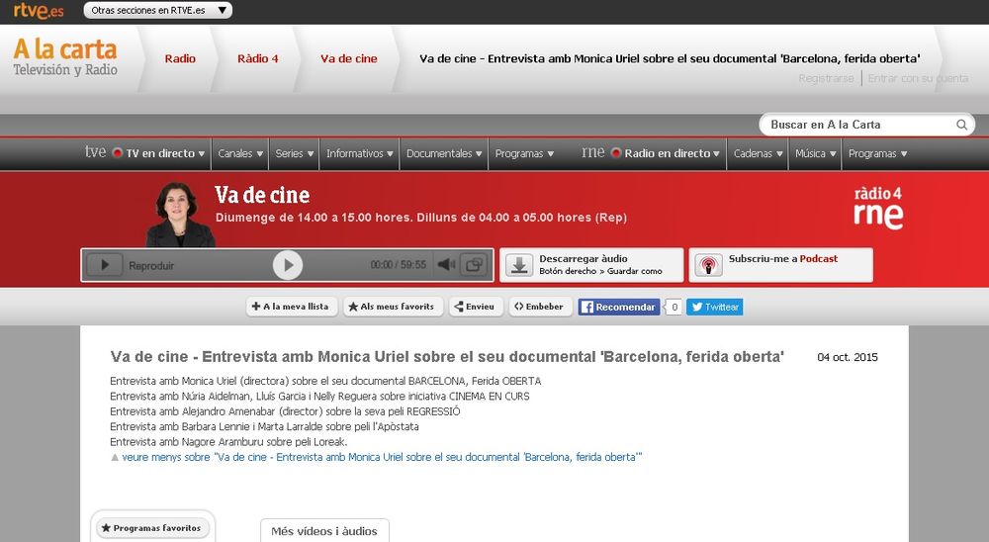Click the Facebook Recomendar button

[618, 307]
